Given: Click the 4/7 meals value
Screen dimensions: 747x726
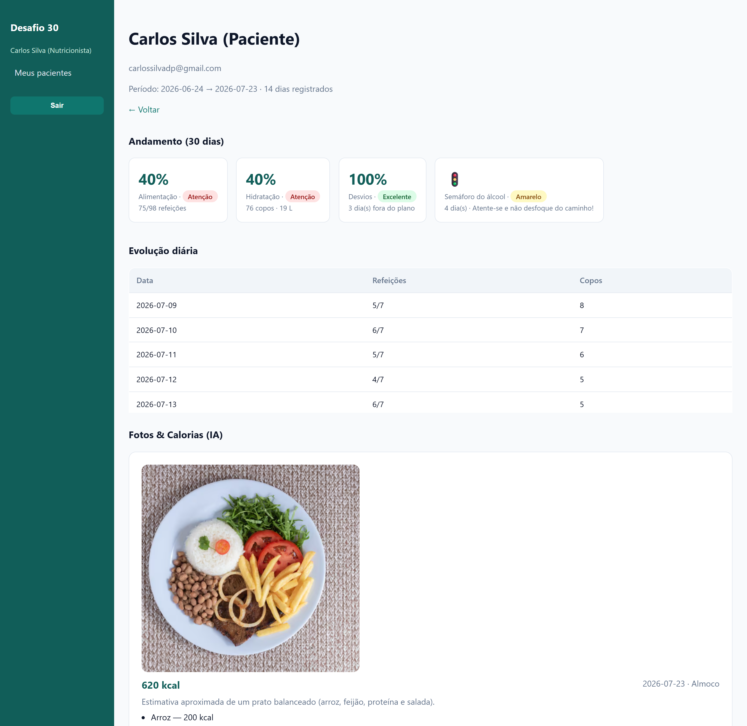Looking at the screenshot, I should (378, 379).
